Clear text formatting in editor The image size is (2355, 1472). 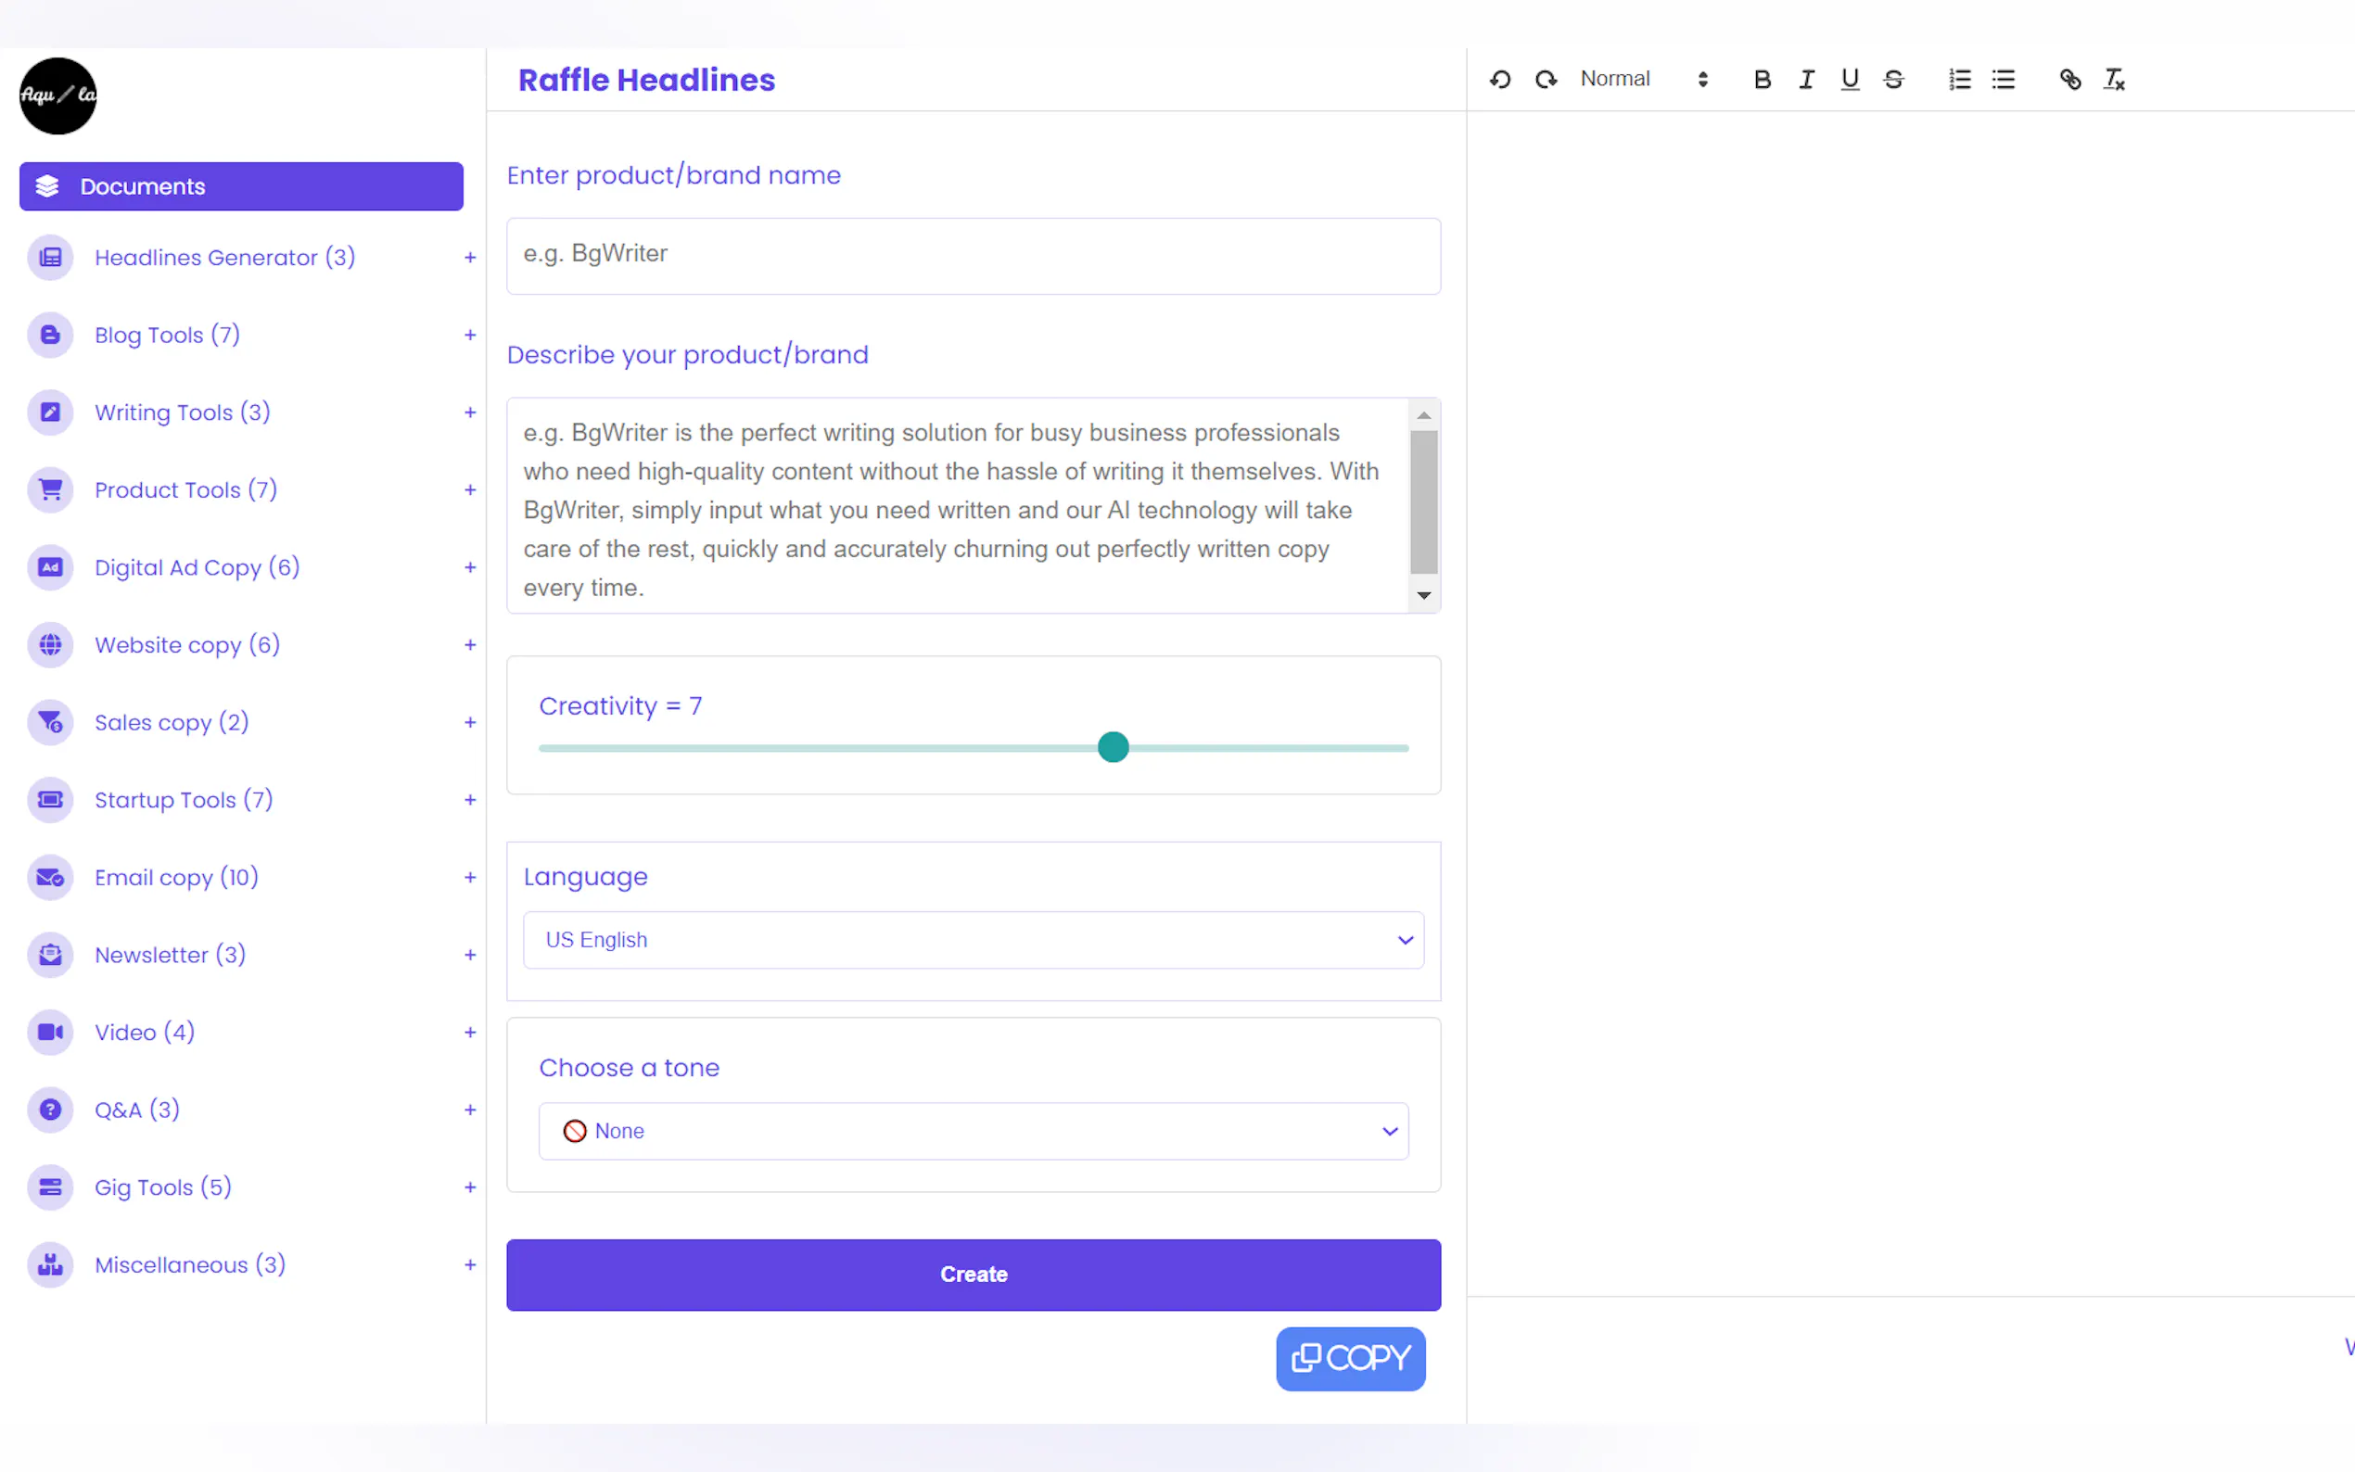(2114, 80)
